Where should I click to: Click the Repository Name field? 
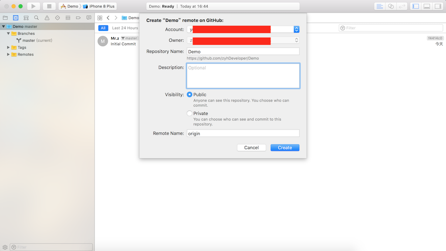243,51
